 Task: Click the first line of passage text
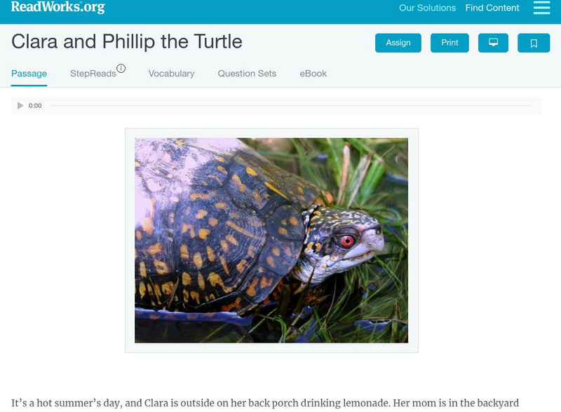(x=265, y=404)
